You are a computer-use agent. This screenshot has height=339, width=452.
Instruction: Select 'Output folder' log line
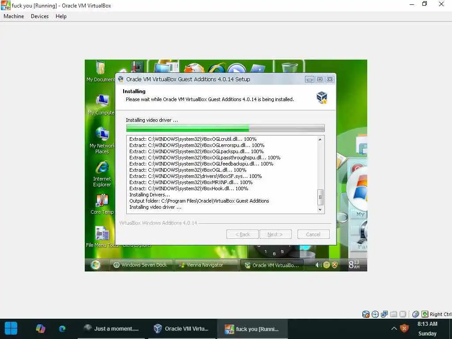point(199,201)
